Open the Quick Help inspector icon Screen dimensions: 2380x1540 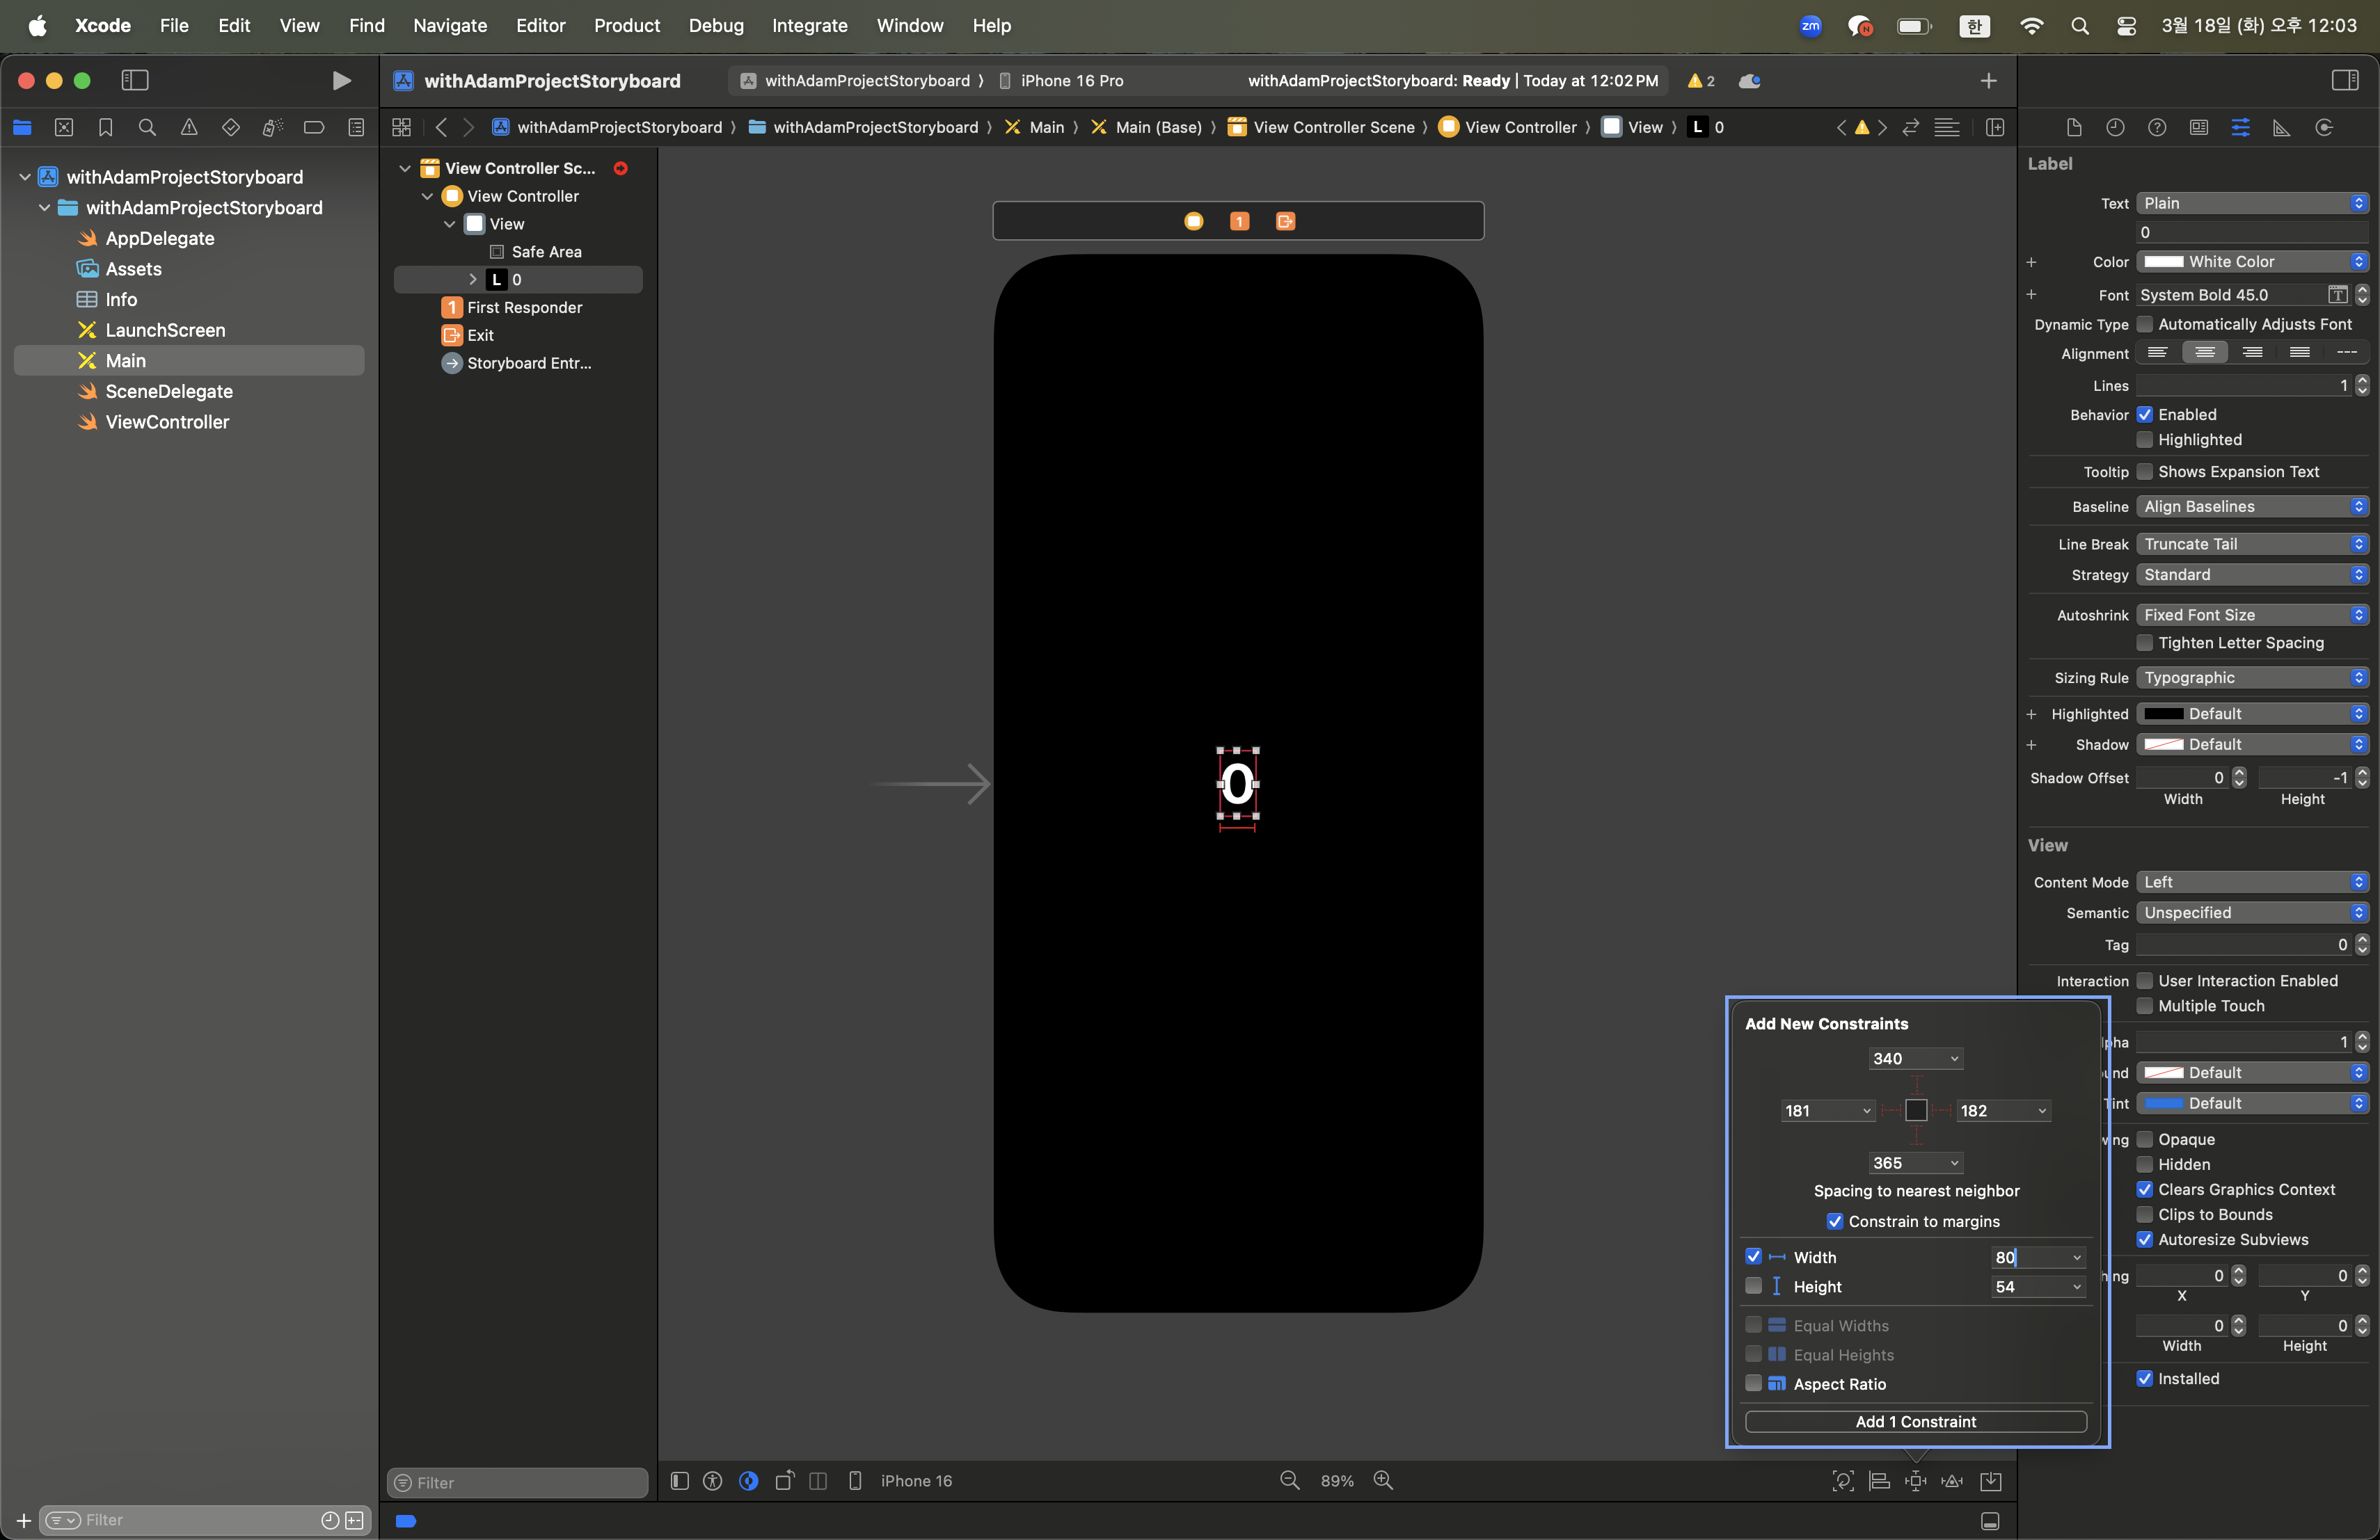point(2157,127)
